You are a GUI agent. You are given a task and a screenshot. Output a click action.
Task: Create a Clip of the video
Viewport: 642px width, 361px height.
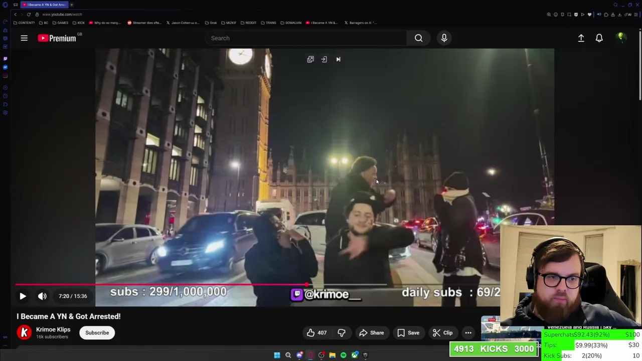tap(442, 333)
